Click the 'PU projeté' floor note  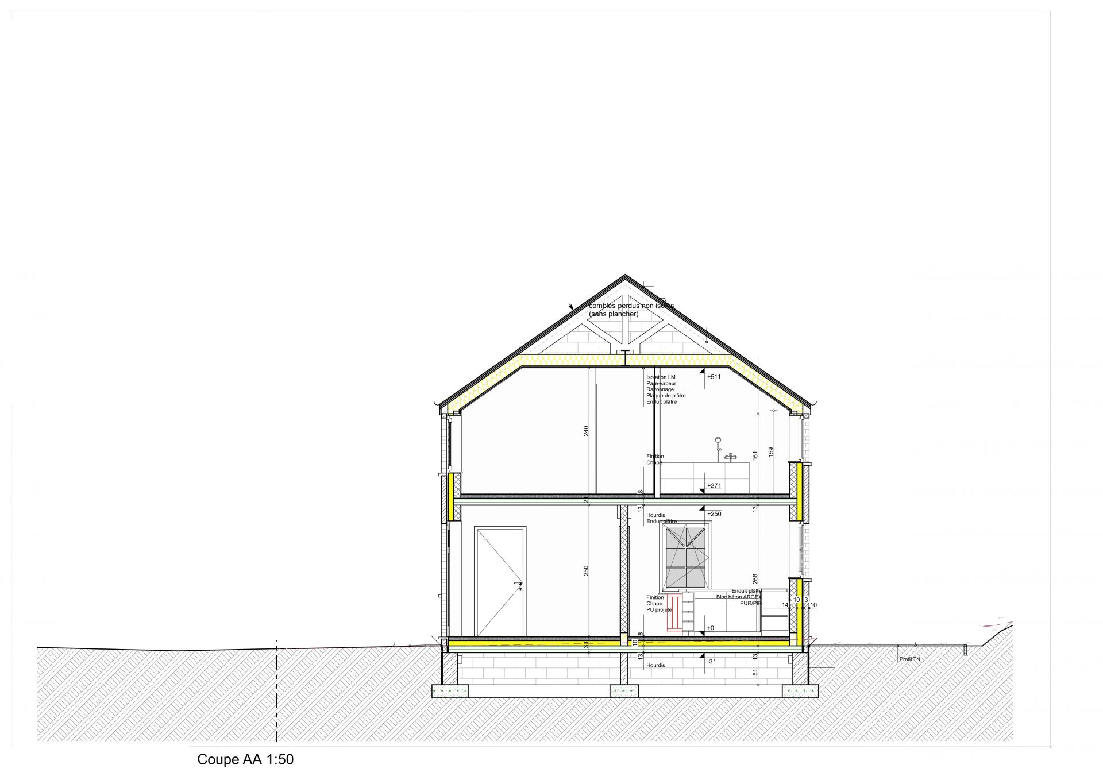coord(659,610)
